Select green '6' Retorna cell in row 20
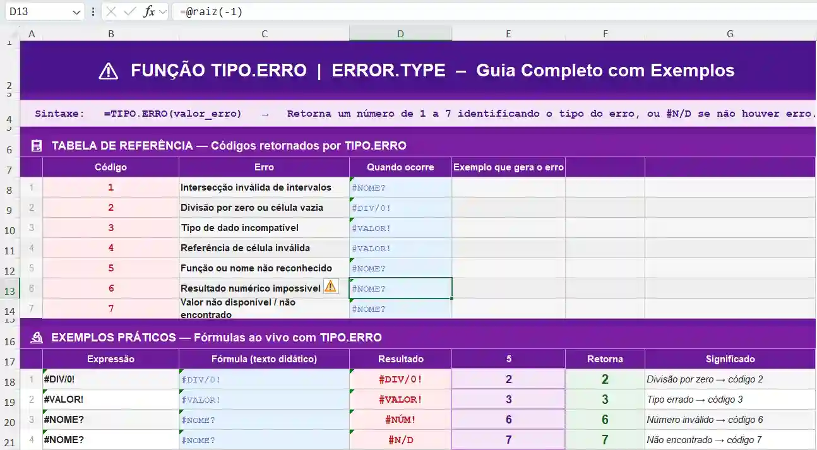This screenshot has width=817, height=450. pos(605,420)
